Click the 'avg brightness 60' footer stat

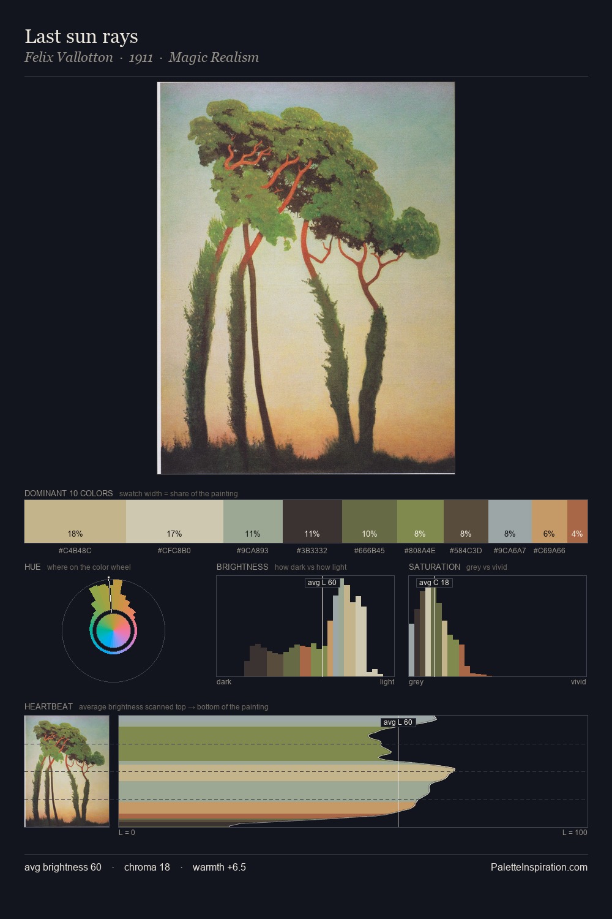63,867
